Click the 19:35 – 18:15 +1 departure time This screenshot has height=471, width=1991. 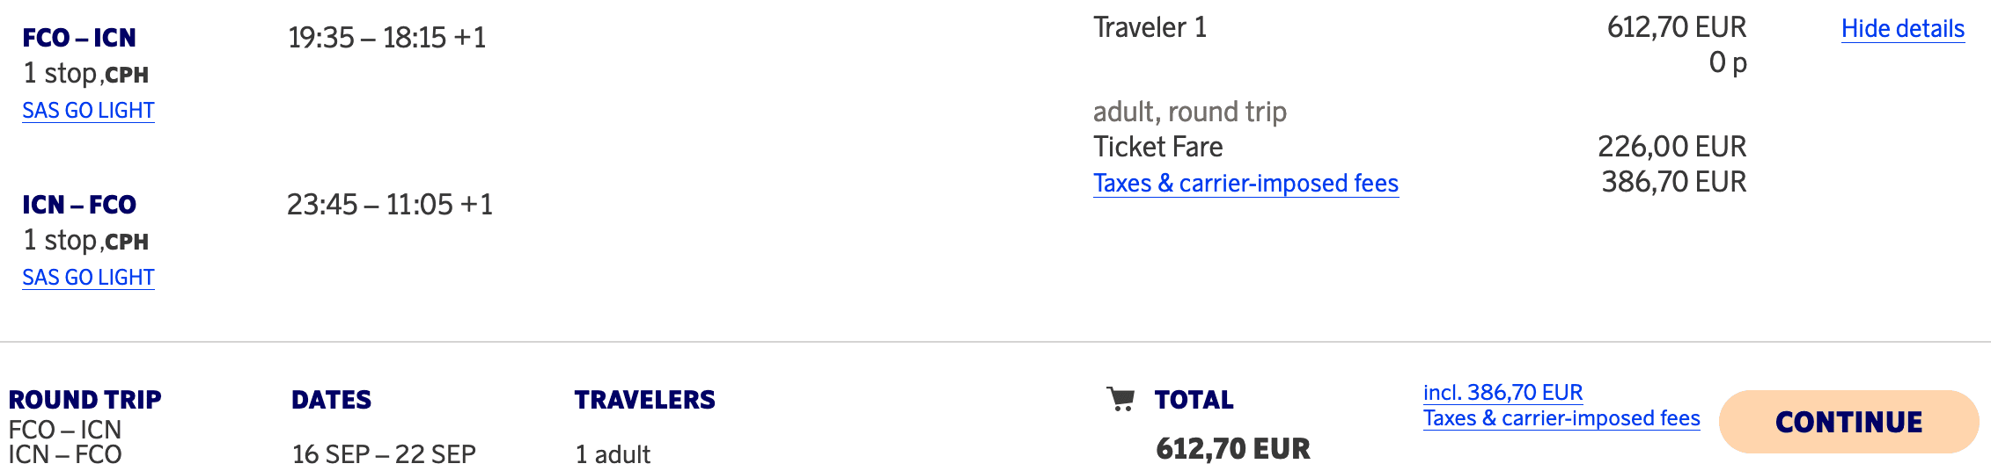point(387,38)
